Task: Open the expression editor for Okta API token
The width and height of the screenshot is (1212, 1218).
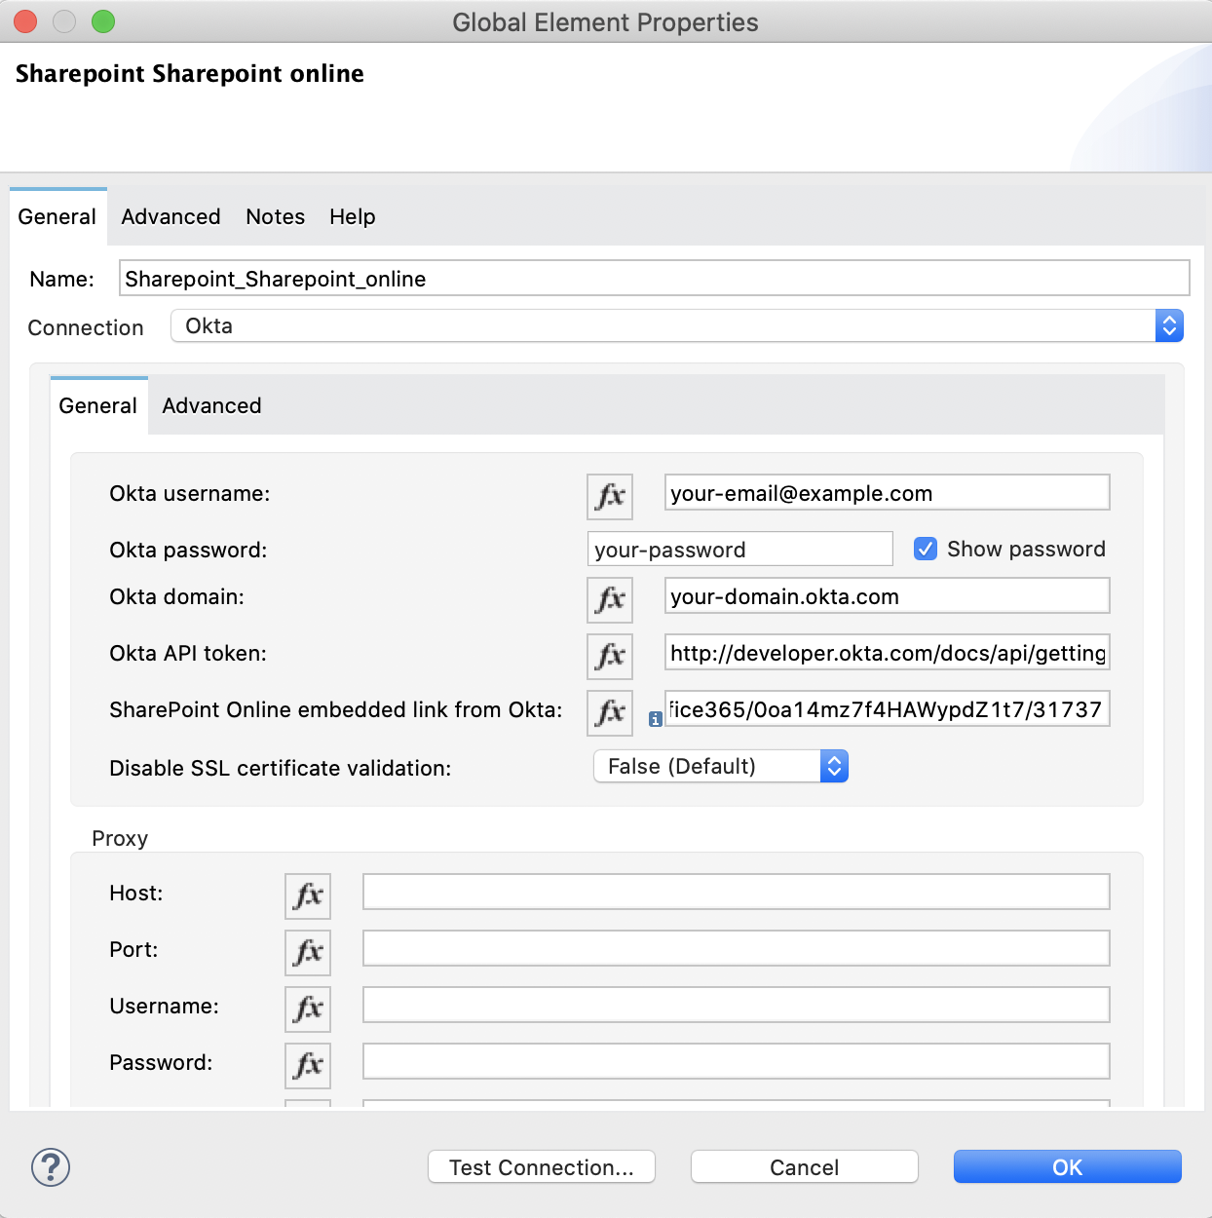Action: [x=609, y=656]
